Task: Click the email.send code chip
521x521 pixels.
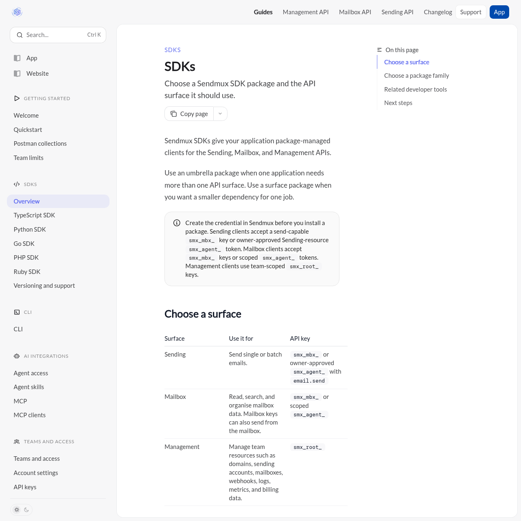Action: click(309, 381)
